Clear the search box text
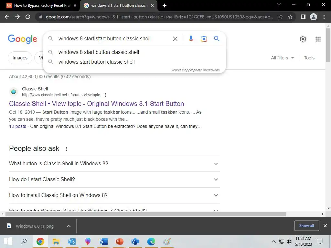The height and width of the screenshot is (248, 331). pyautogui.click(x=175, y=39)
